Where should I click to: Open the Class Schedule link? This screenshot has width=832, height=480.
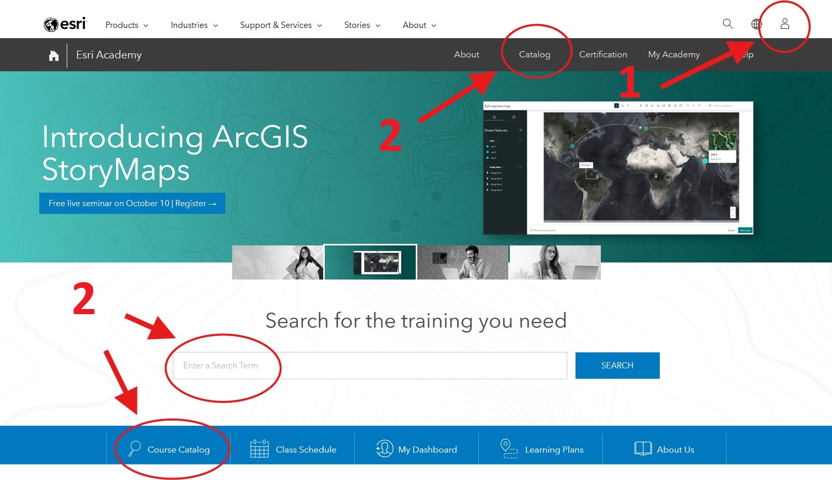click(306, 450)
